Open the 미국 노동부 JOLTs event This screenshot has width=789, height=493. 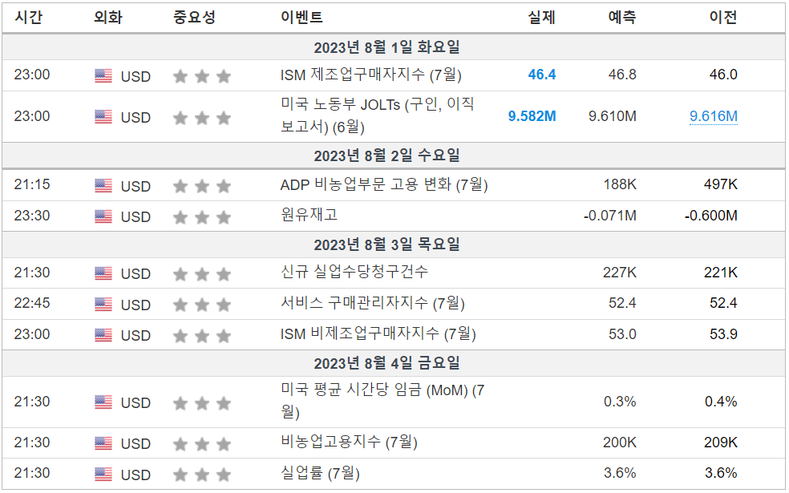click(378, 115)
